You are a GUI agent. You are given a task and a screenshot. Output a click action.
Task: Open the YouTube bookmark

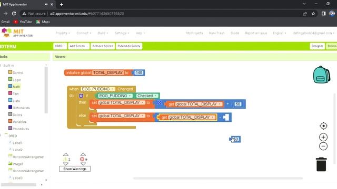click(x=23, y=22)
